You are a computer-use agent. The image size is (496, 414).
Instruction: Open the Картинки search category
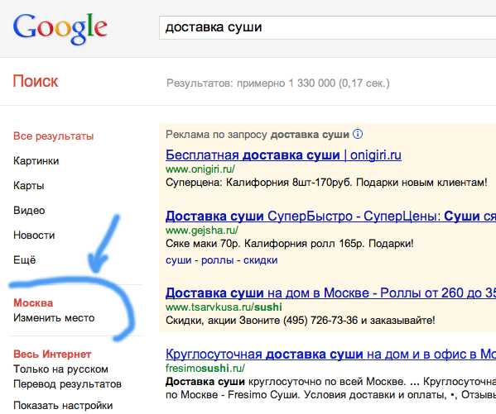pyautogui.click(x=36, y=161)
